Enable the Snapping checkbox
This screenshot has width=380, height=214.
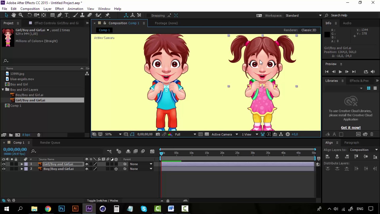point(148,15)
